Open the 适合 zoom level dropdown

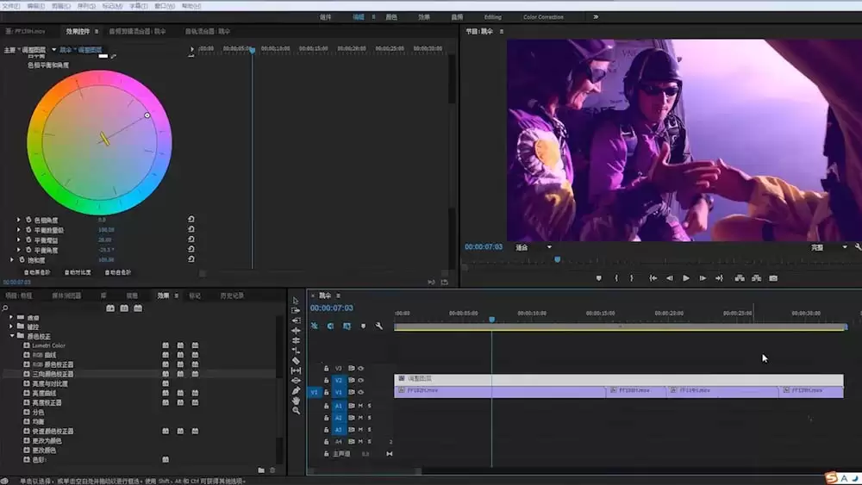tap(534, 247)
